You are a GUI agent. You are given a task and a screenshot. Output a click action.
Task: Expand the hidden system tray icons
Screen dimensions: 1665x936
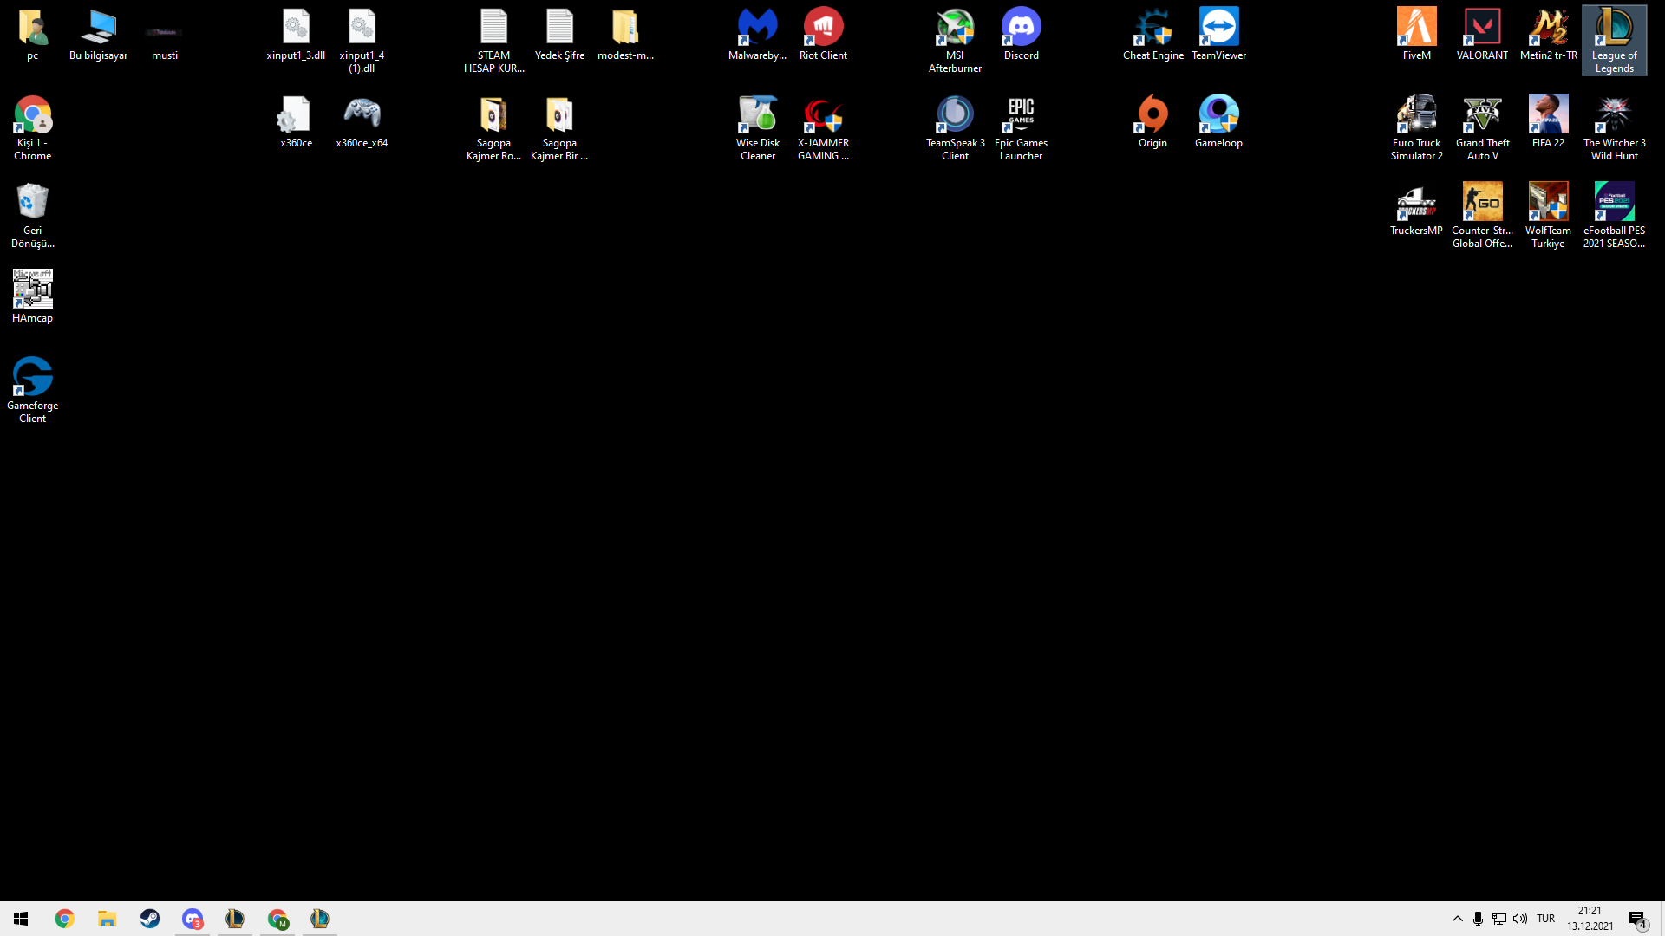[1457, 919]
